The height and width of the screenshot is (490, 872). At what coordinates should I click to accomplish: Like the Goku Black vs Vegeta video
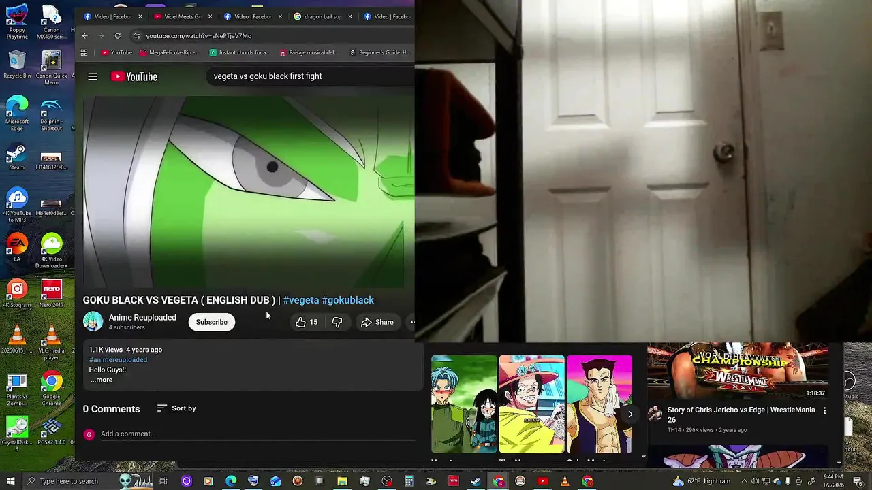[x=307, y=322]
